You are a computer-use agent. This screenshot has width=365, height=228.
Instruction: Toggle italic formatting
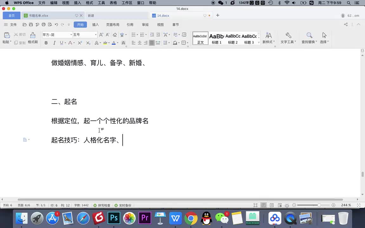click(54, 43)
